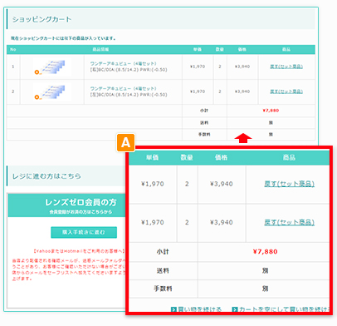Click カートを空にして買い物を続ける link in inset
This screenshot has height=326, width=337.
pyautogui.click(x=284, y=309)
